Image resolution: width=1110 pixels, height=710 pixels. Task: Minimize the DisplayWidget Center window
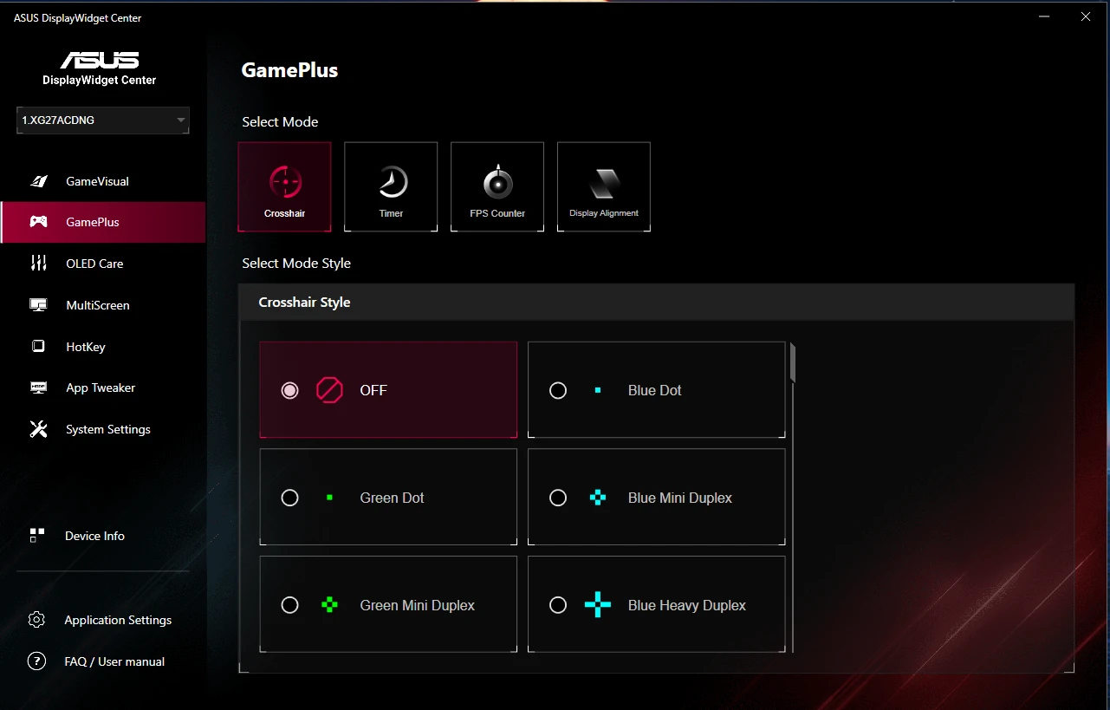point(1047,16)
